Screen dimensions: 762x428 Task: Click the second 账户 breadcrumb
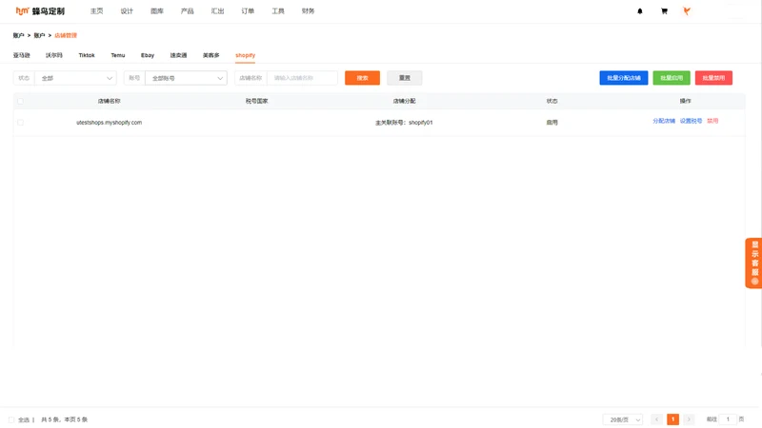(39, 35)
